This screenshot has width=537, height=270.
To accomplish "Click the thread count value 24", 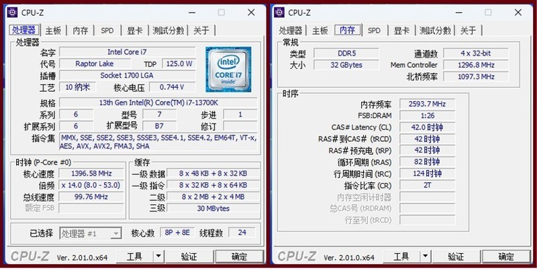I will (242, 232).
